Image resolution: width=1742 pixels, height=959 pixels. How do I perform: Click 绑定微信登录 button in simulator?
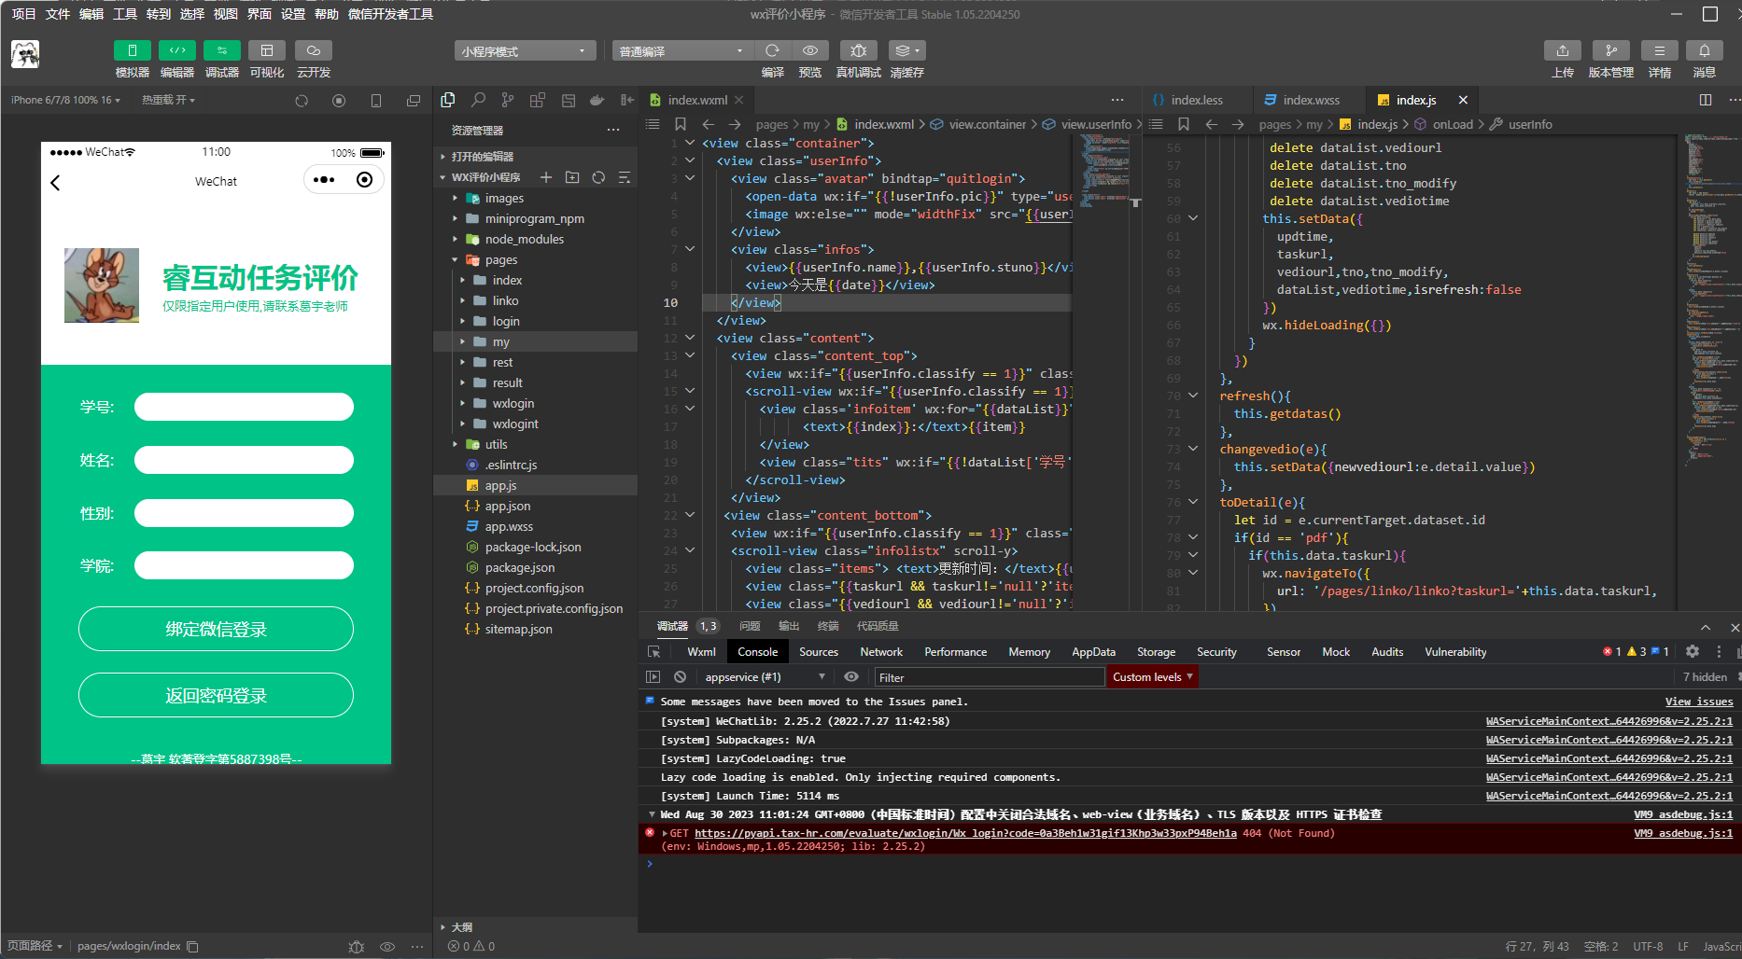(x=216, y=629)
